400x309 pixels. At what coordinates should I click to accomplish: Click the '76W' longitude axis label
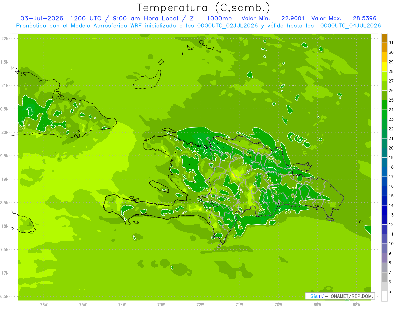click(x=44, y=305)
